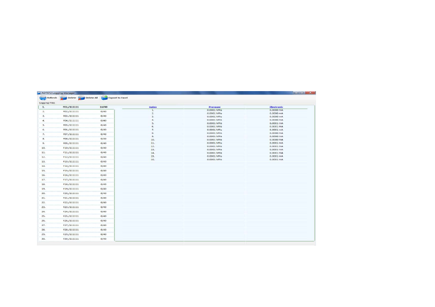Image resolution: width=435 pixels, height=307 pixels.
Task: Select logging file F22:/111111
Action: tap(76, 202)
